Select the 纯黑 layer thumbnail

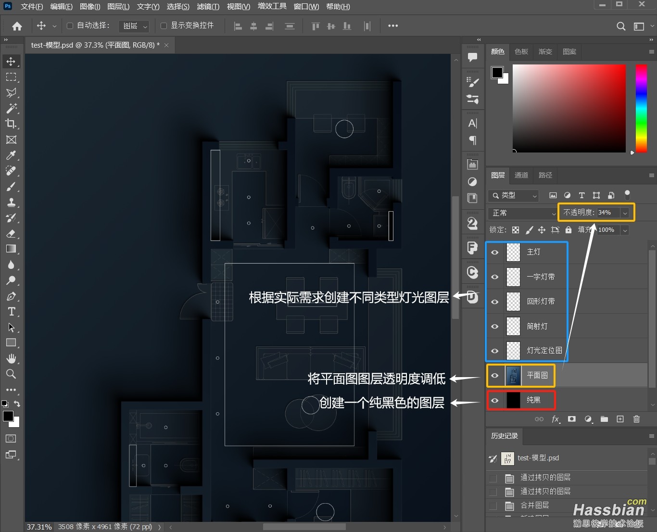(x=513, y=400)
